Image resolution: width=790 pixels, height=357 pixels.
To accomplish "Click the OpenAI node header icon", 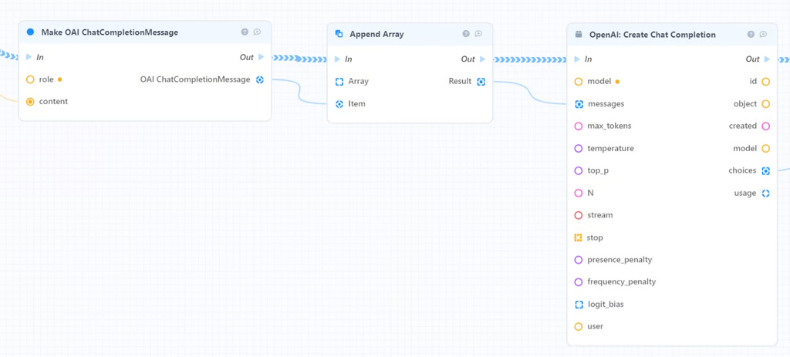I will 579,35.
